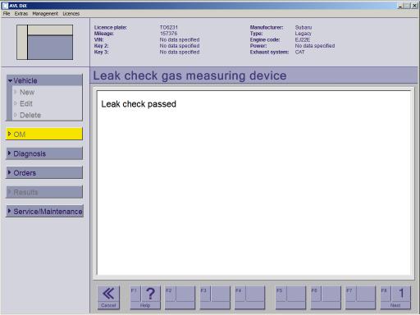Screen dimensions: 420x315
Task: Expand the Diagnosis section
Action: 44,153
